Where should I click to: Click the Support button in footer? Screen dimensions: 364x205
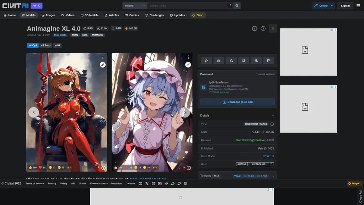click(x=354, y=184)
